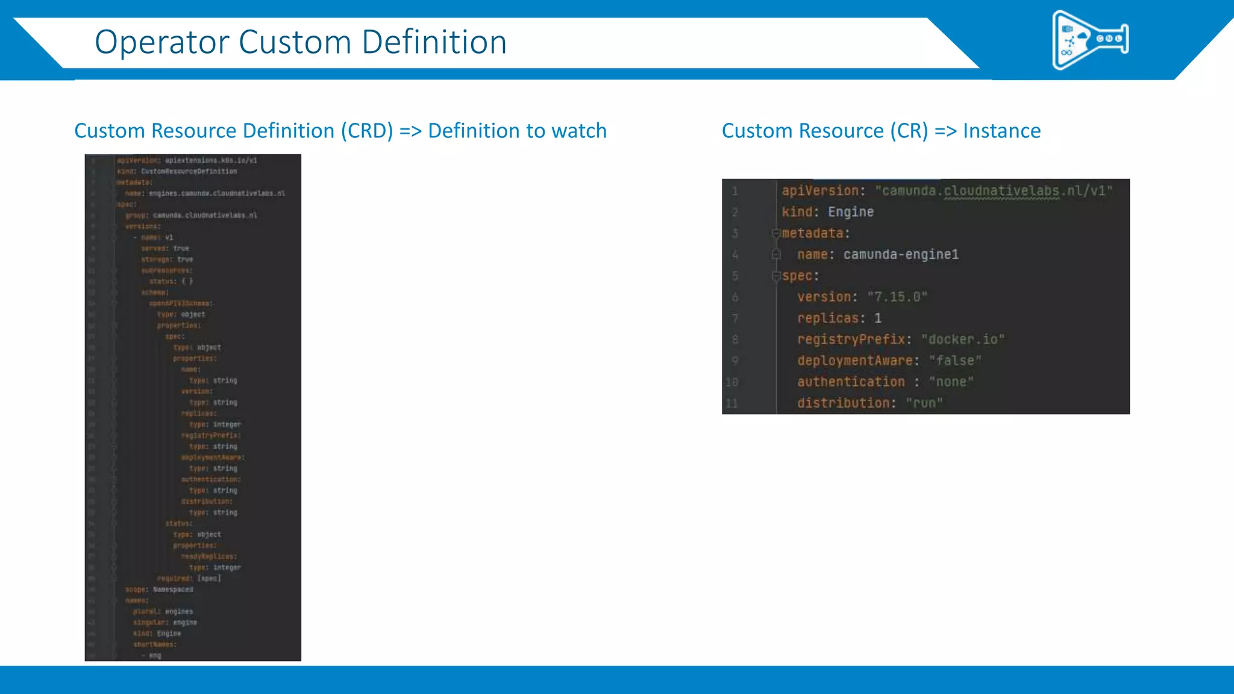This screenshot has height=694, width=1234.
Task: Click 'kind: CustomResourceDefinition' in CRD code
Action: pos(177,171)
